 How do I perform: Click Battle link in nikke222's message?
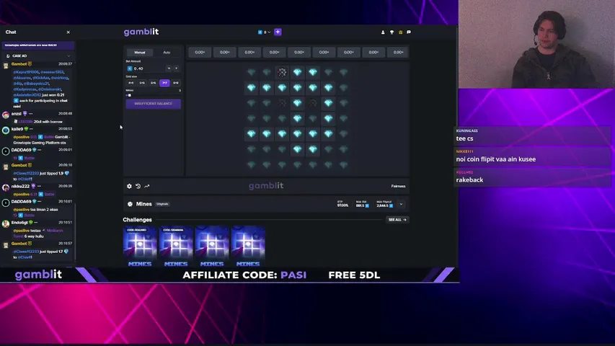pyautogui.click(x=50, y=194)
